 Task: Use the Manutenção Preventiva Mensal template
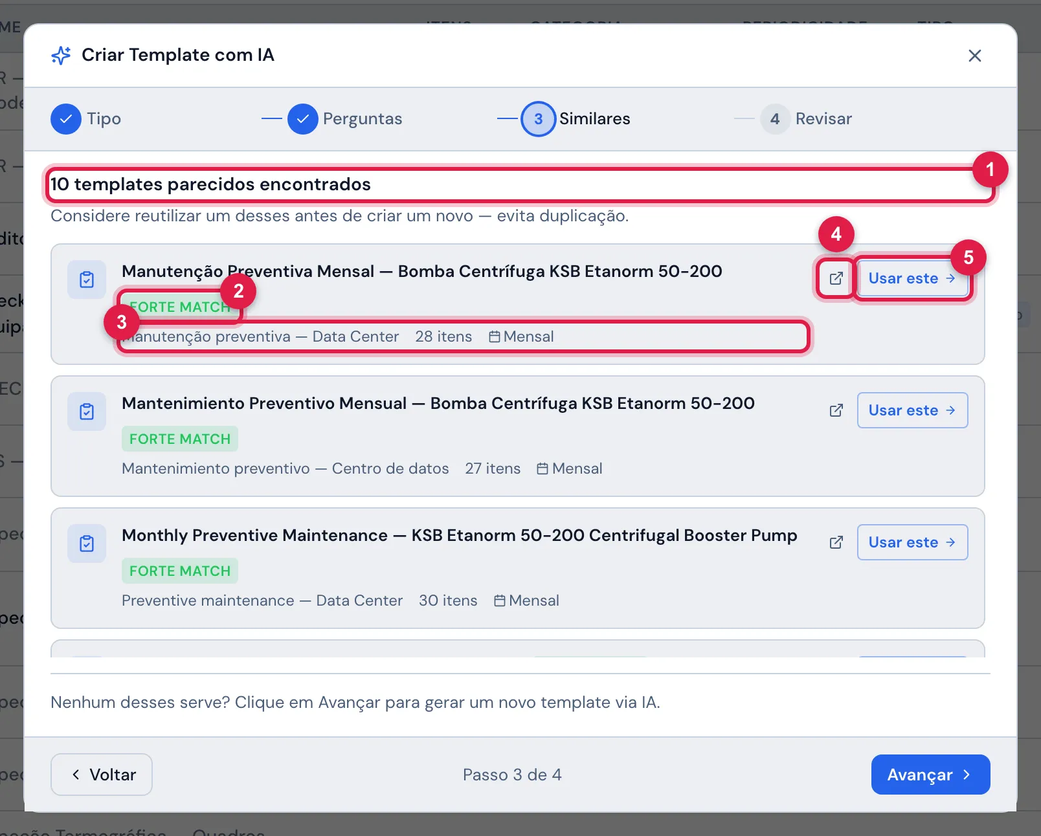coord(912,278)
